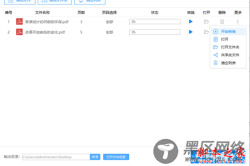Click the PDF icon of 改革开放前后的变化.pdf
Screen dimensions: 250x166
click(x=20, y=32)
